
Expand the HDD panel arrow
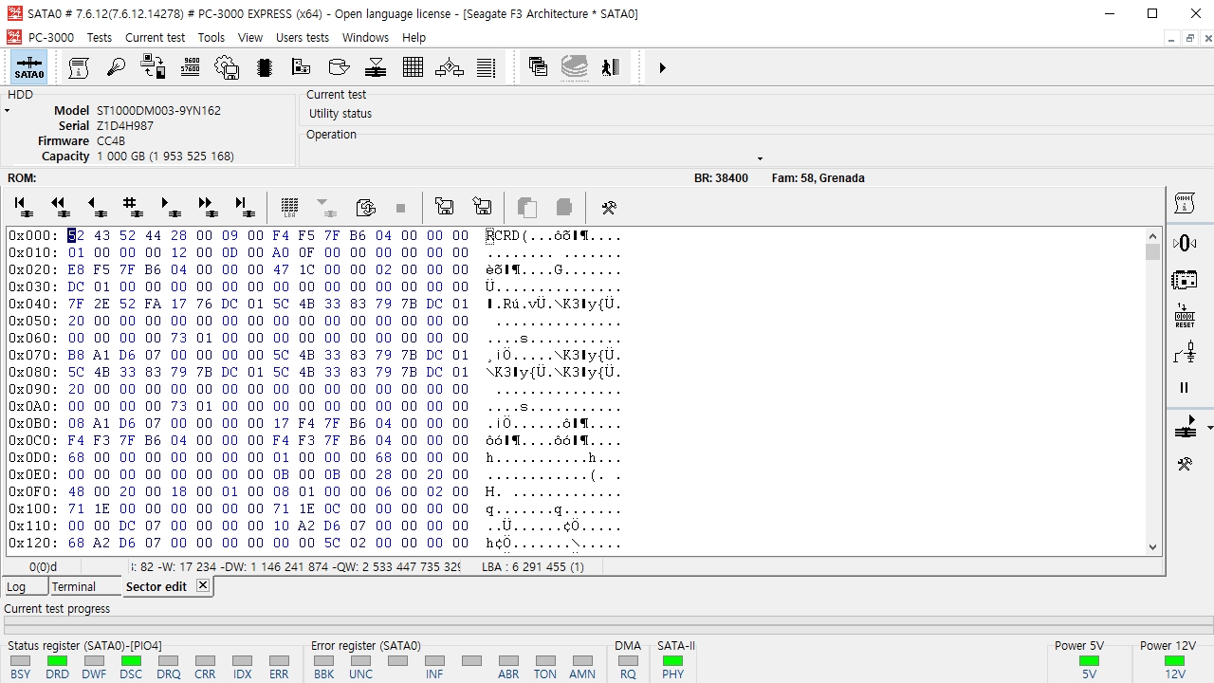point(7,111)
